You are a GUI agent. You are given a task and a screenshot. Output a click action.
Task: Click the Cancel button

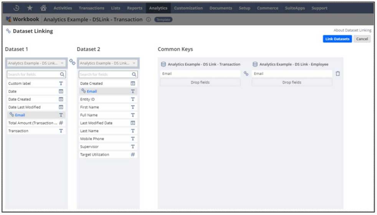[x=362, y=39]
